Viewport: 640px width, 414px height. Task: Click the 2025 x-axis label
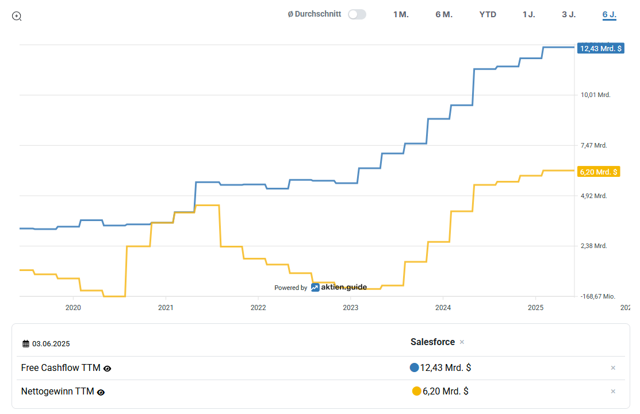pos(535,308)
